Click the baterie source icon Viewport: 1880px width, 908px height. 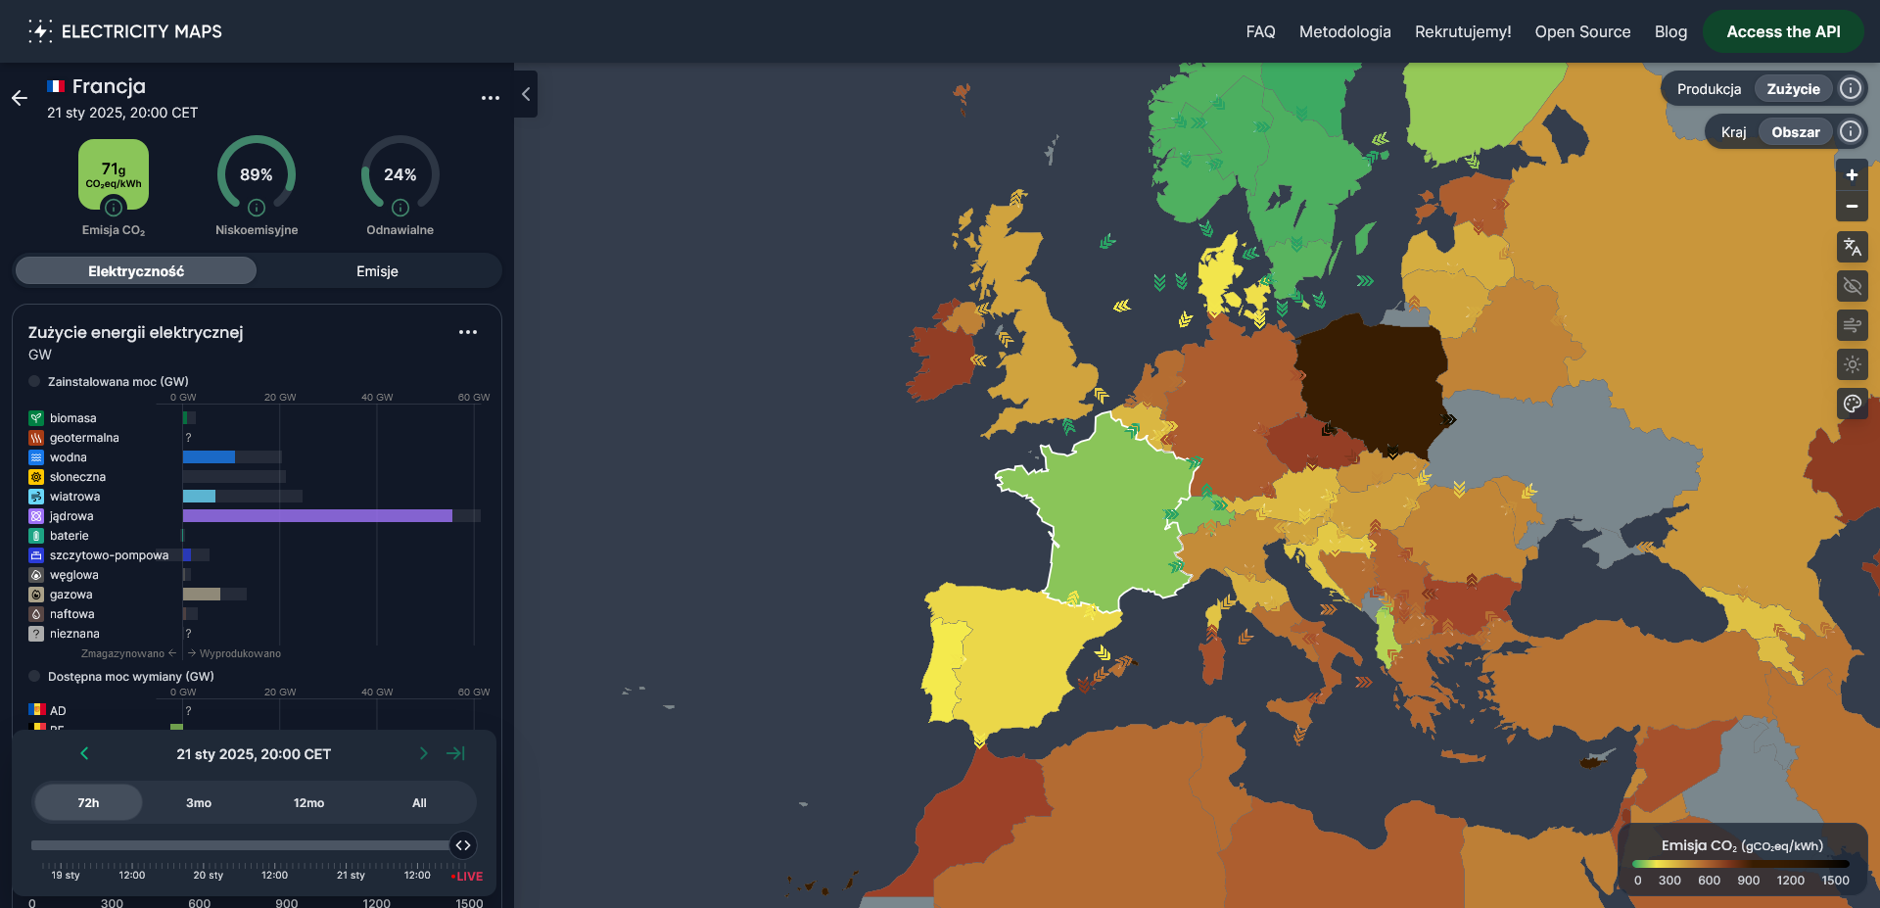36,536
